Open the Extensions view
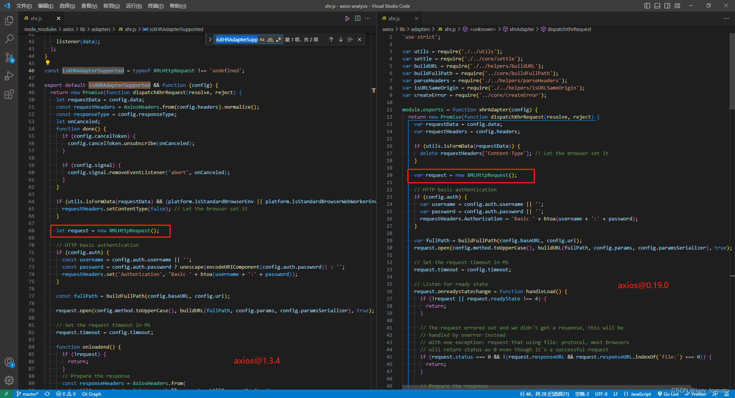 [x=9, y=94]
